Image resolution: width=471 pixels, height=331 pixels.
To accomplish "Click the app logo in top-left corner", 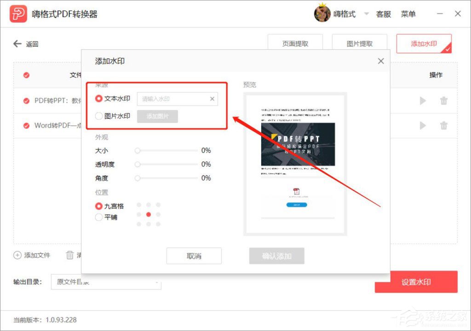I will click(17, 13).
